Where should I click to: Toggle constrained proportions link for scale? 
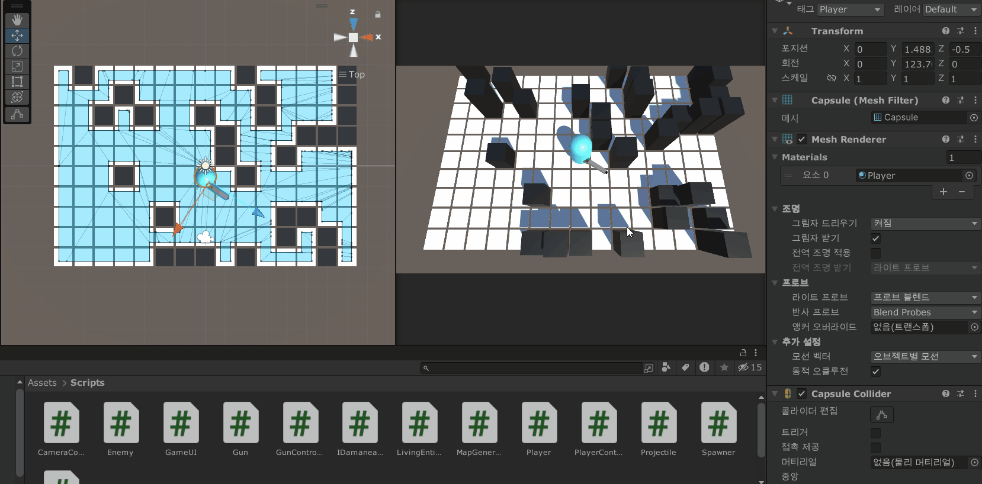coord(832,78)
